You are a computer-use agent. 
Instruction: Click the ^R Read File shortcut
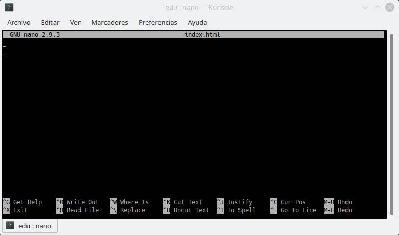[77, 210]
